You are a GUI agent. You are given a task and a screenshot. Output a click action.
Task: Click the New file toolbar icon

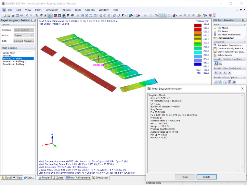click(5, 15)
